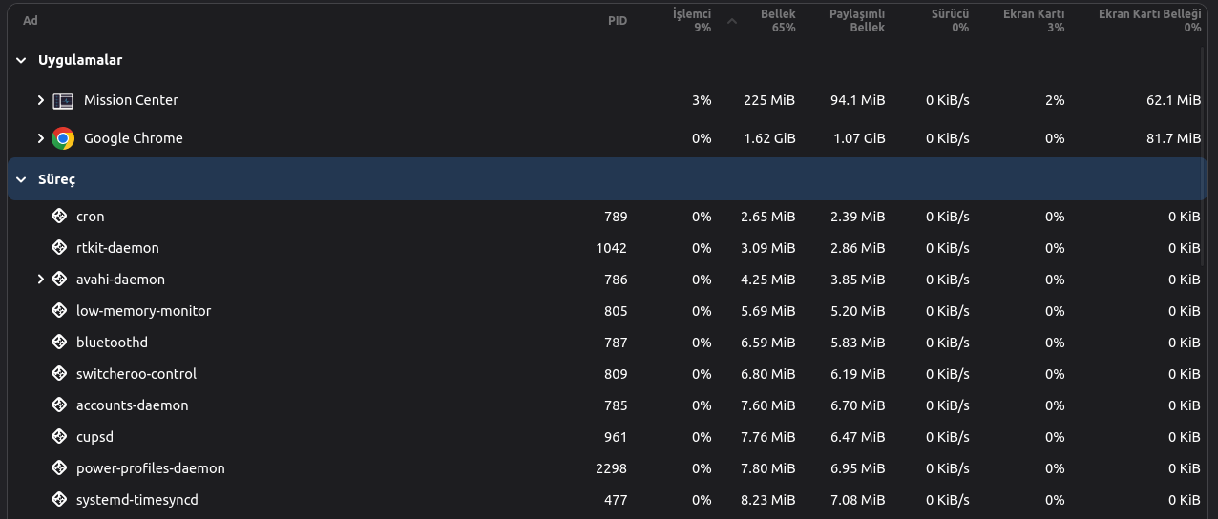Click the rtkit-daemon process icon
This screenshot has height=519, width=1218.
click(x=59, y=248)
